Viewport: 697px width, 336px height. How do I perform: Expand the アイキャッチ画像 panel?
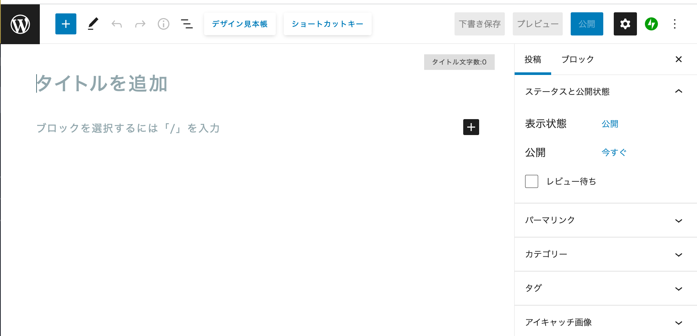tap(606, 322)
